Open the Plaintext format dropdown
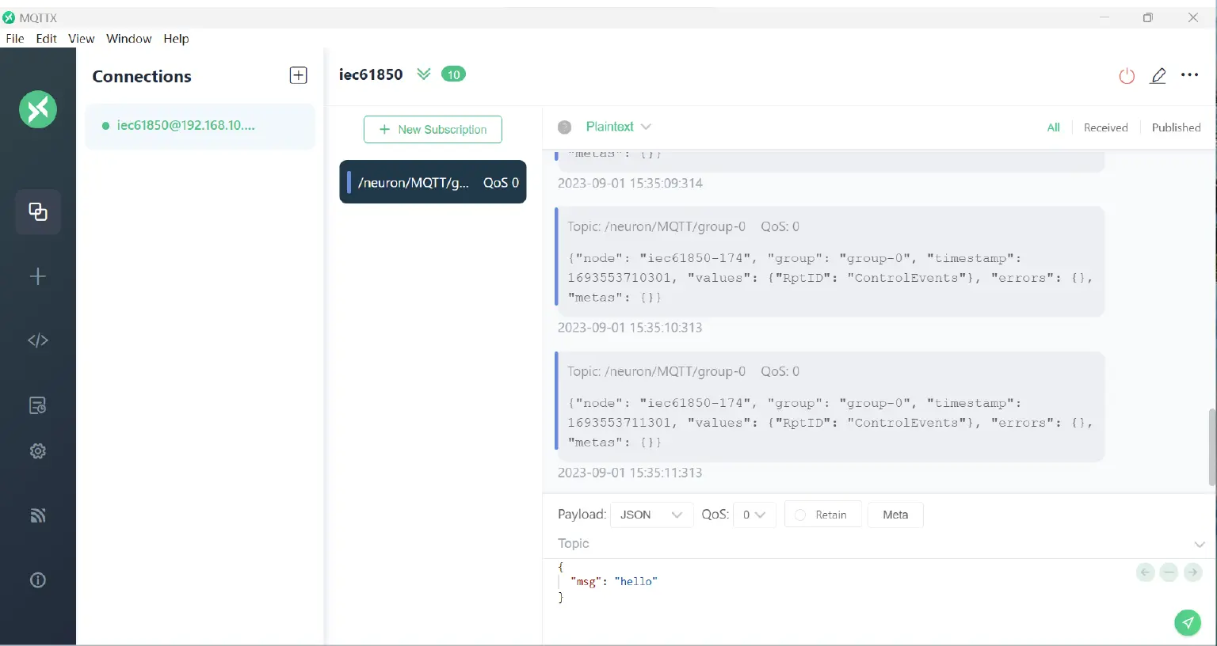This screenshot has height=646, width=1217. (x=618, y=127)
